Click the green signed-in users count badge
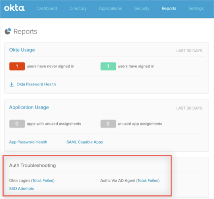 [x=108, y=66]
